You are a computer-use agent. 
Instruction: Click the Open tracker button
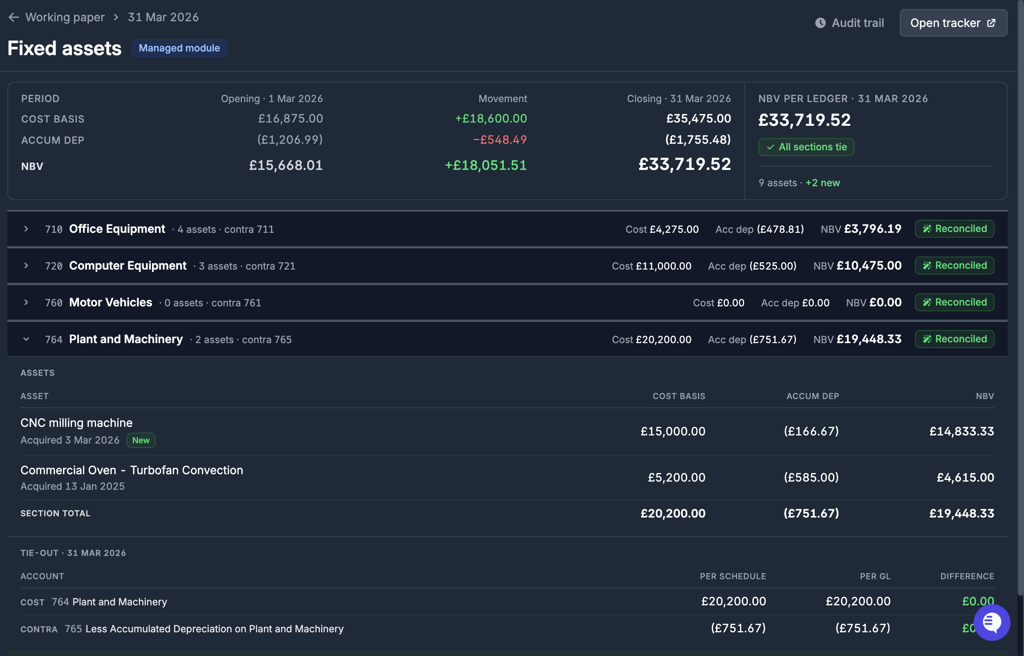(953, 23)
